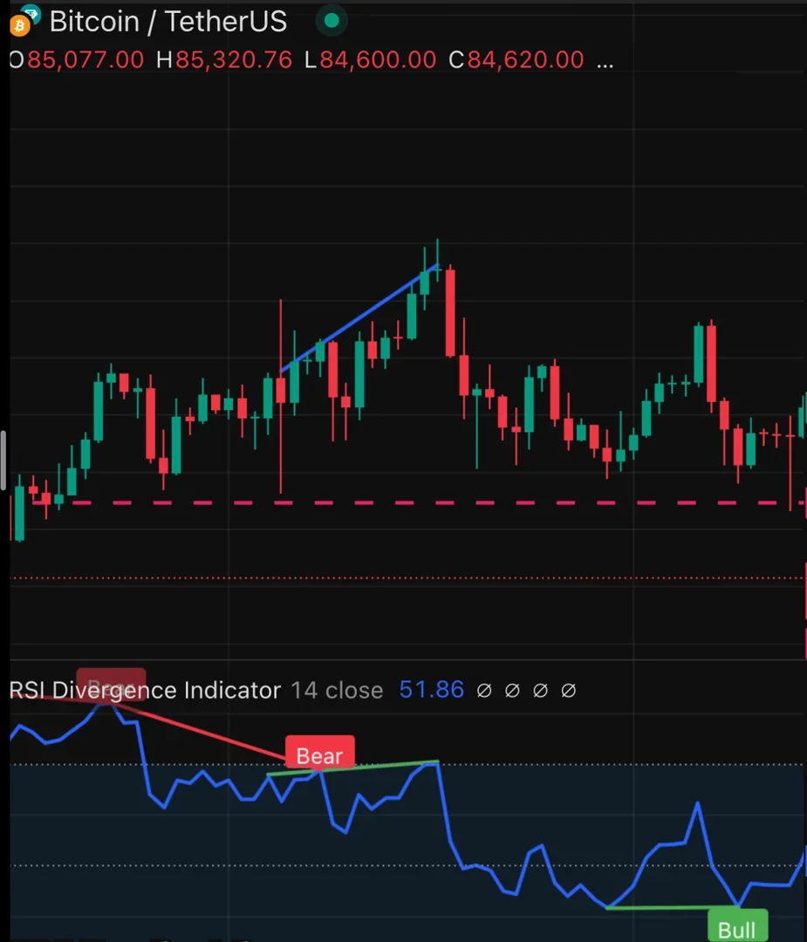Select the high price value 85,320.76

234,60
